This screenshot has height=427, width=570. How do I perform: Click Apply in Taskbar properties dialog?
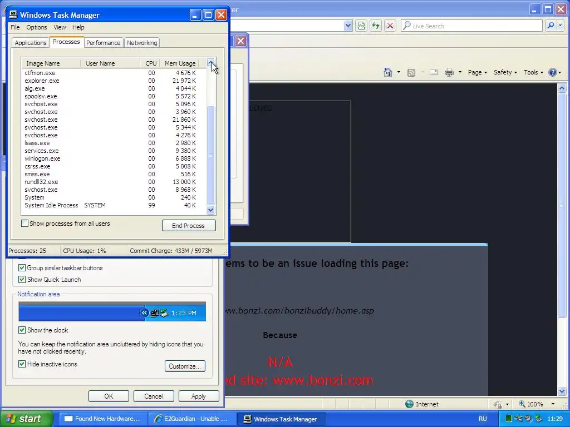(x=199, y=396)
